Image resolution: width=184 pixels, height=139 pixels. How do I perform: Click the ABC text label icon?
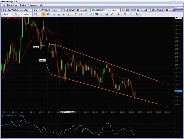click(x=125, y=14)
